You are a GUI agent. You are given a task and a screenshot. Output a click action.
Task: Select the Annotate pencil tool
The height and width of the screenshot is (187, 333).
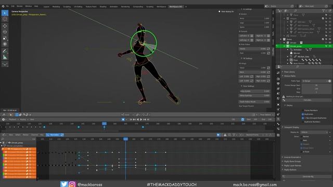[x=5, y=51]
